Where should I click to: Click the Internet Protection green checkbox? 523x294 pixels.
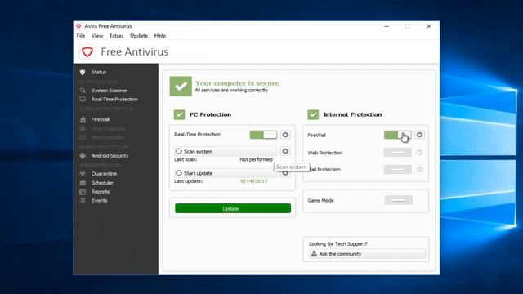click(313, 114)
